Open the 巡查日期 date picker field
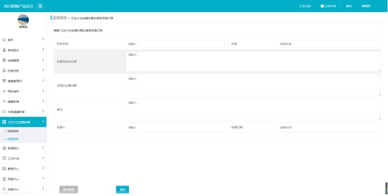 click(x=327, y=127)
